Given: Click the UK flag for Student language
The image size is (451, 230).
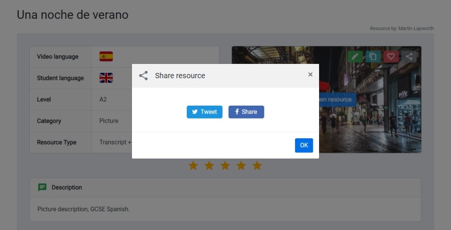Looking at the screenshot, I should [106, 78].
